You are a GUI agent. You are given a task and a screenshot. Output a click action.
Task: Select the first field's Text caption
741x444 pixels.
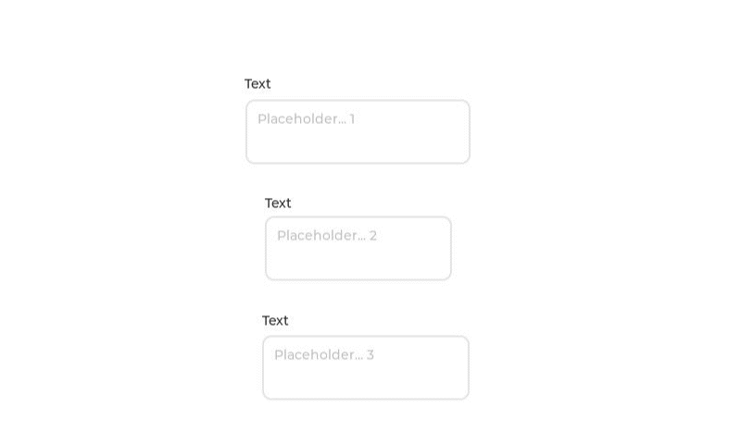[257, 84]
